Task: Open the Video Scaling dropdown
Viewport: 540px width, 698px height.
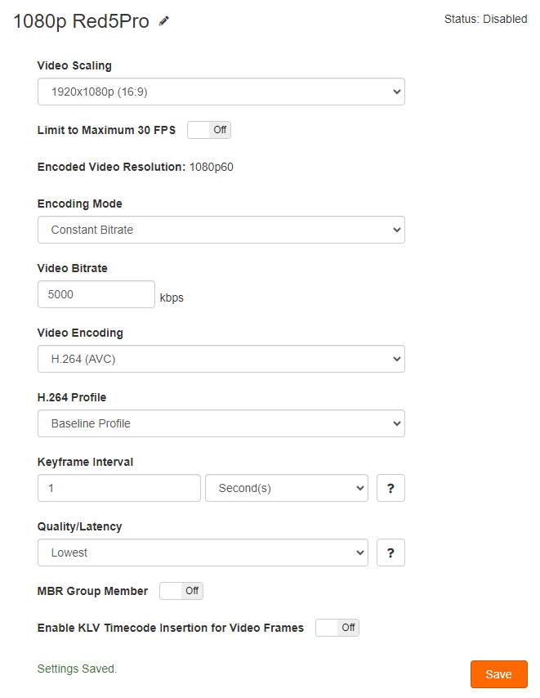Action: [221, 92]
